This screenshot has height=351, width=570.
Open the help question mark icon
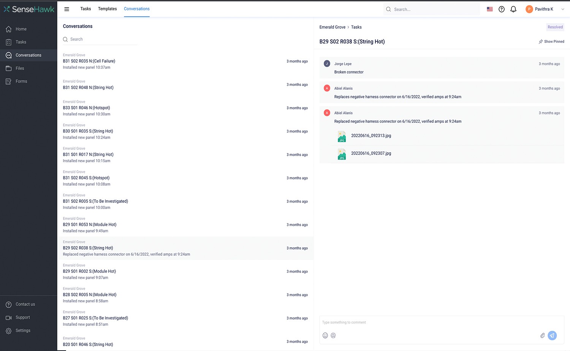tap(502, 9)
